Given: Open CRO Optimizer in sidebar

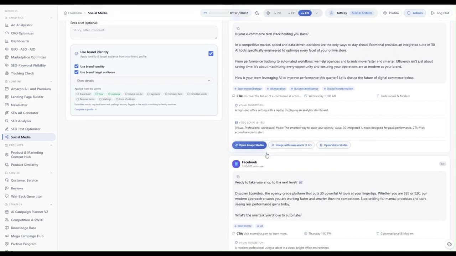Looking at the screenshot, I should (x=22, y=33).
